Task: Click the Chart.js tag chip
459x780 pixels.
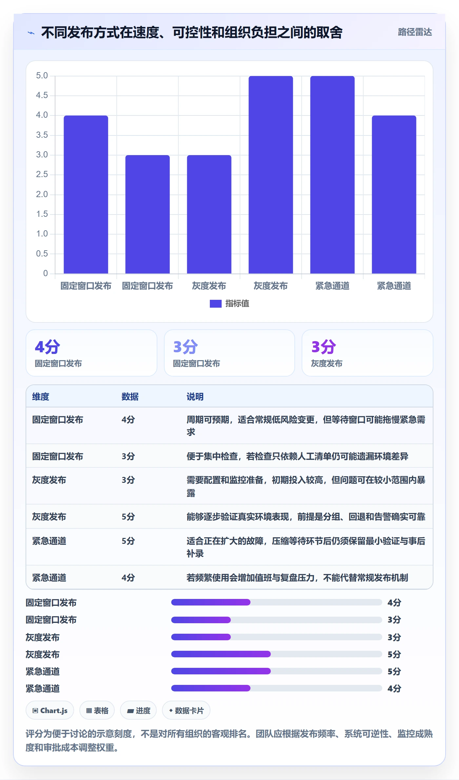Action: [50, 710]
